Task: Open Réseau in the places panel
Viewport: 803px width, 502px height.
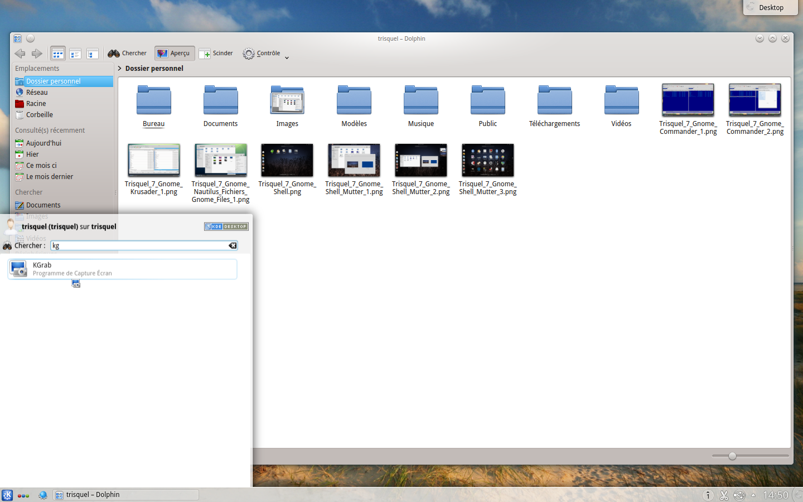Action: [x=63, y=93]
